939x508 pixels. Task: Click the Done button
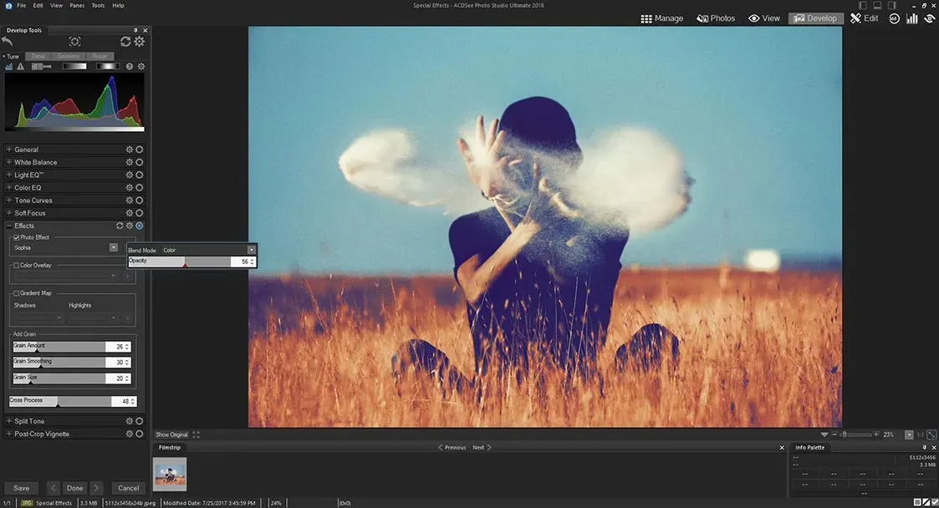[75, 488]
